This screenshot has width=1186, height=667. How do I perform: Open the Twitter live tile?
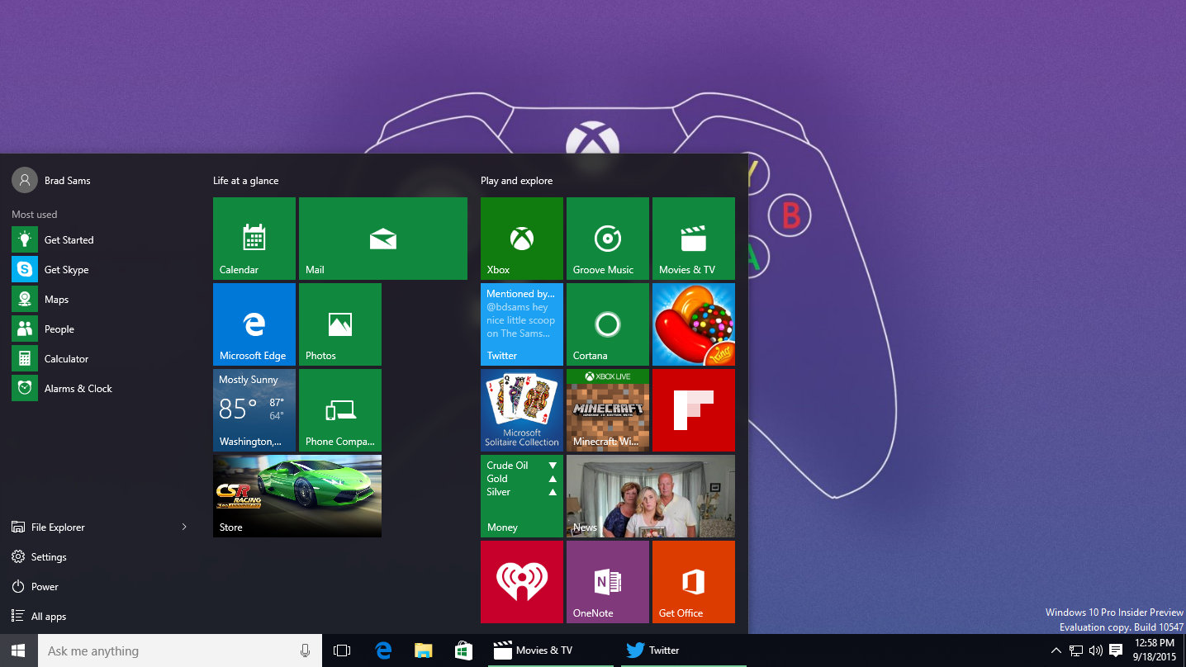[x=522, y=324]
